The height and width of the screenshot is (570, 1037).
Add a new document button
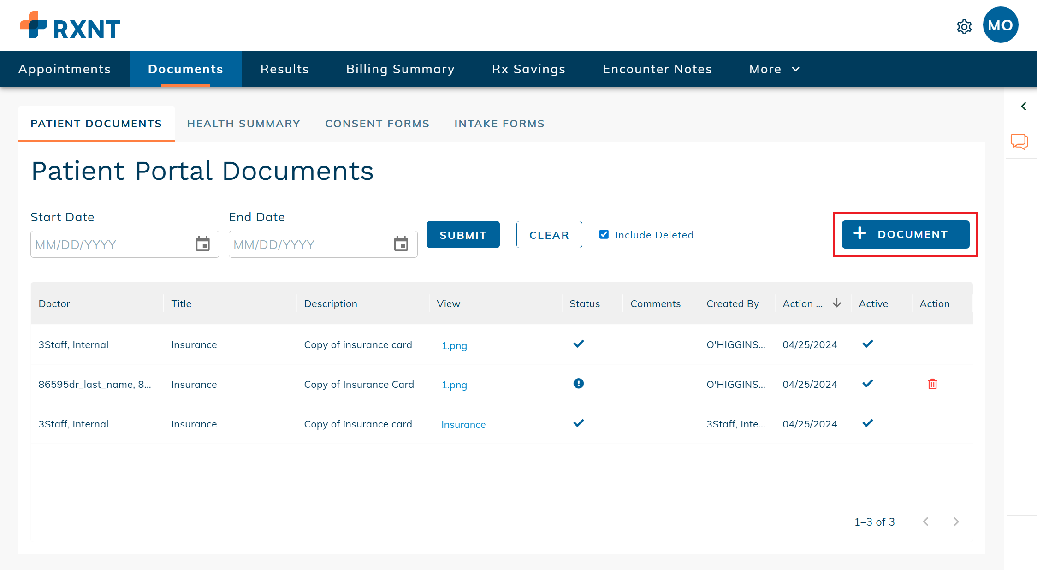click(905, 234)
